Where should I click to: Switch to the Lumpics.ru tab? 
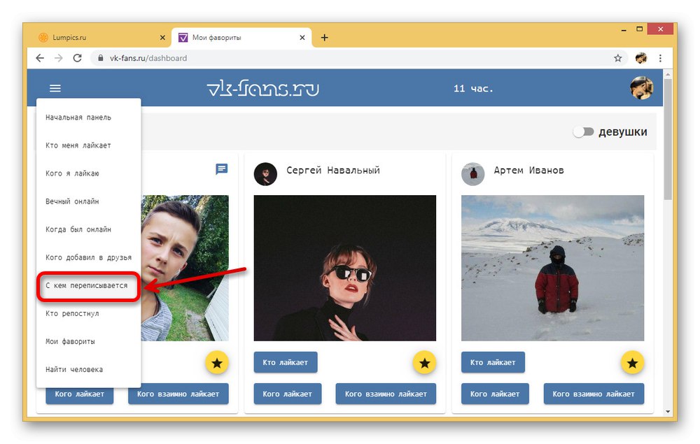coord(101,38)
